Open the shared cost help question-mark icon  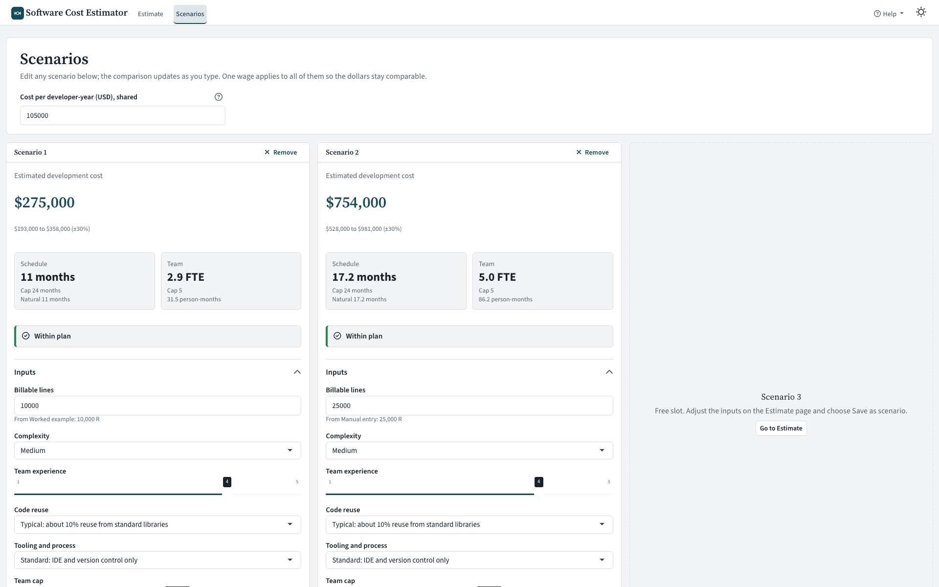coord(219,97)
